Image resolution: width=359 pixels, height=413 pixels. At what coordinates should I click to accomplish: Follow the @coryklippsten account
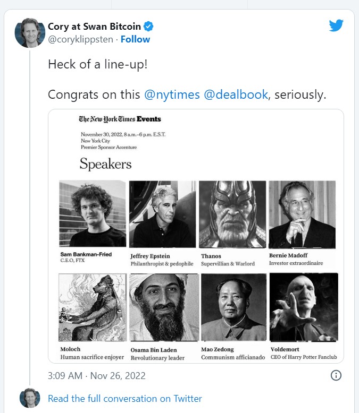tap(135, 39)
